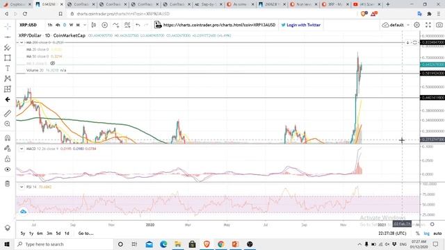Select the prediction and measurement tool
This screenshot has height=250, width=445.
8,89
